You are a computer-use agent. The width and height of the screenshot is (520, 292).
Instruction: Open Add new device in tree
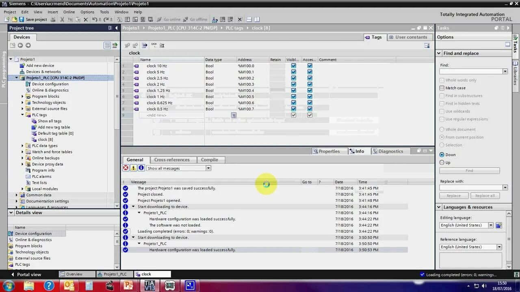point(40,66)
